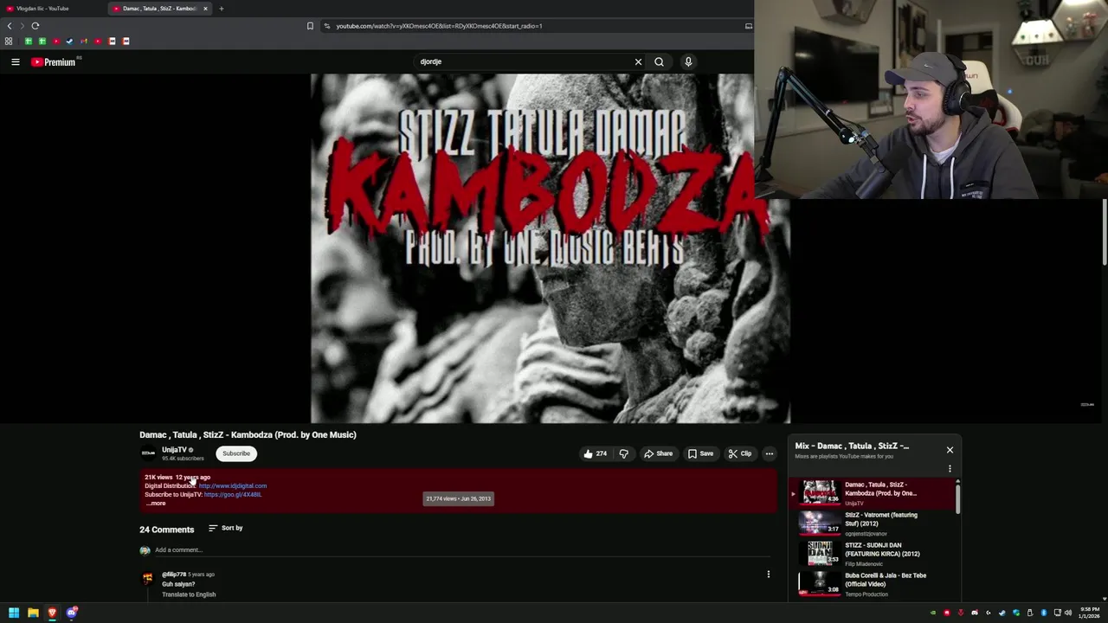Open action menu for the @filip778 comment

768,575
